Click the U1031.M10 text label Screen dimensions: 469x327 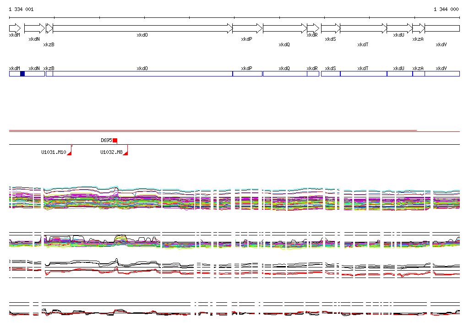(54, 153)
